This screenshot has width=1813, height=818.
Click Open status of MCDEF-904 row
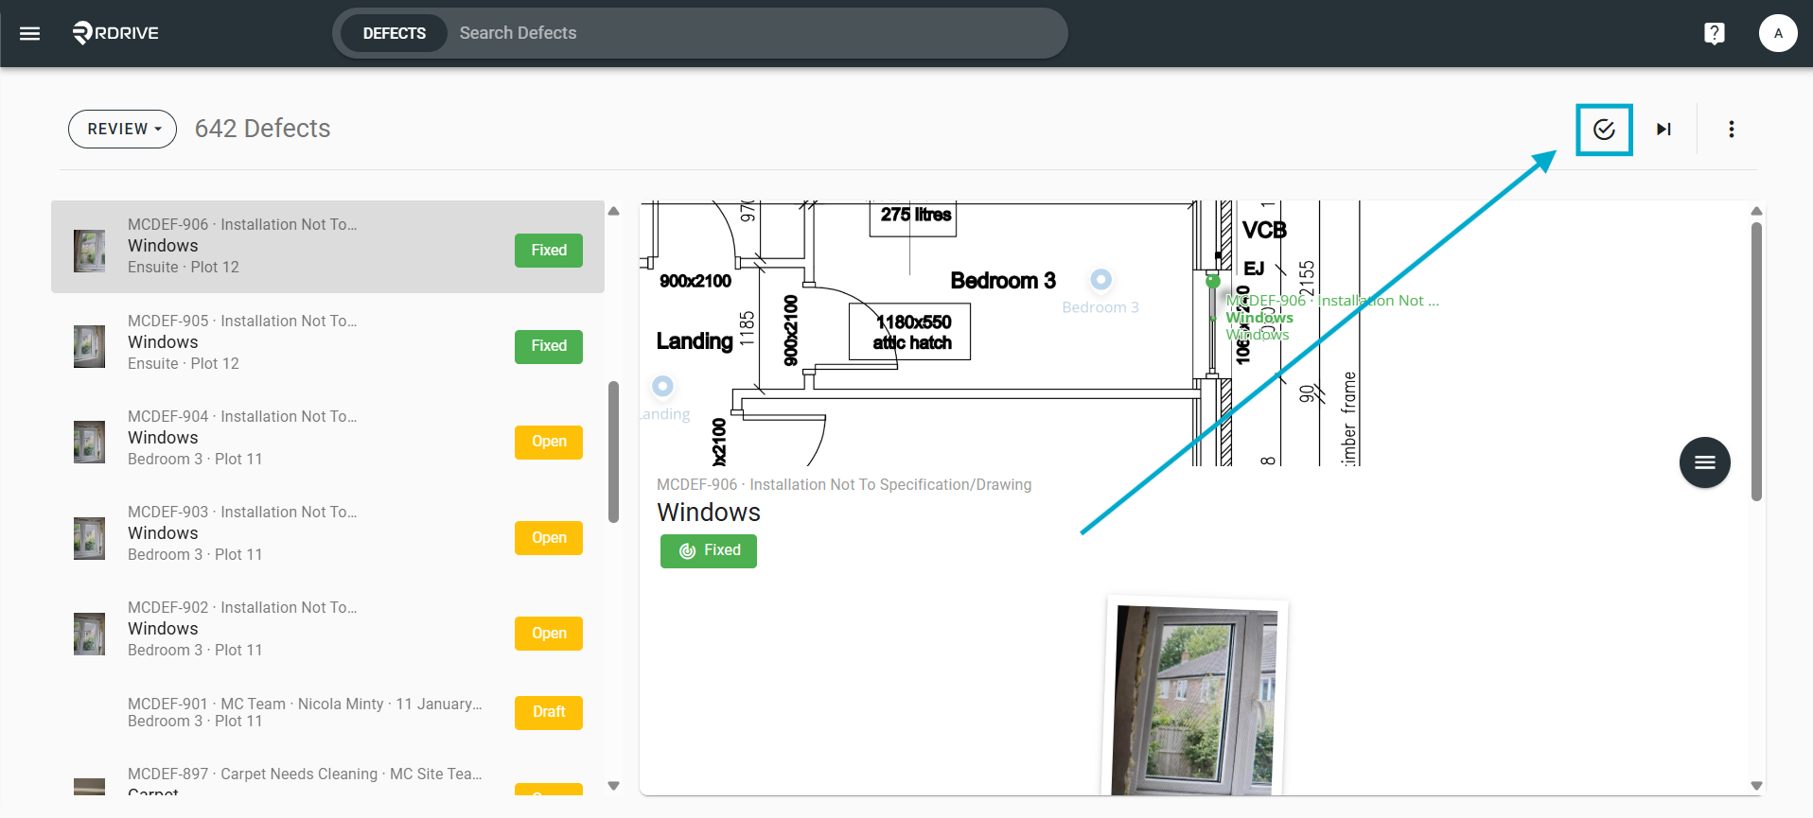(549, 442)
